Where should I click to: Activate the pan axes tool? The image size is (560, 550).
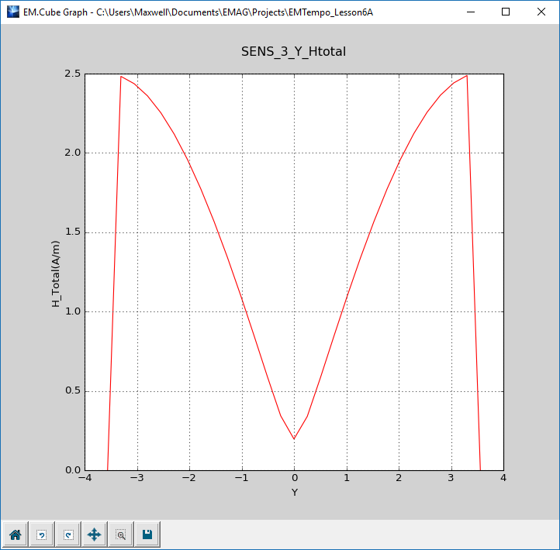click(95, 535)
